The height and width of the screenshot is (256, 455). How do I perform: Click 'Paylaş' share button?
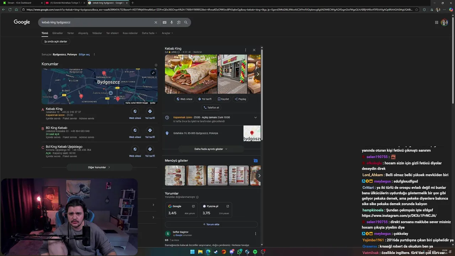(x=241, y=99)
